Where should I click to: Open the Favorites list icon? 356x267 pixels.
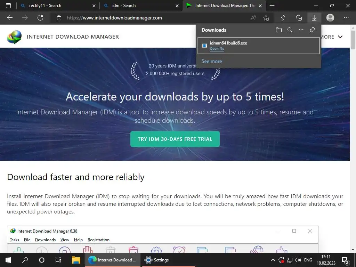(x=284, y=18)
